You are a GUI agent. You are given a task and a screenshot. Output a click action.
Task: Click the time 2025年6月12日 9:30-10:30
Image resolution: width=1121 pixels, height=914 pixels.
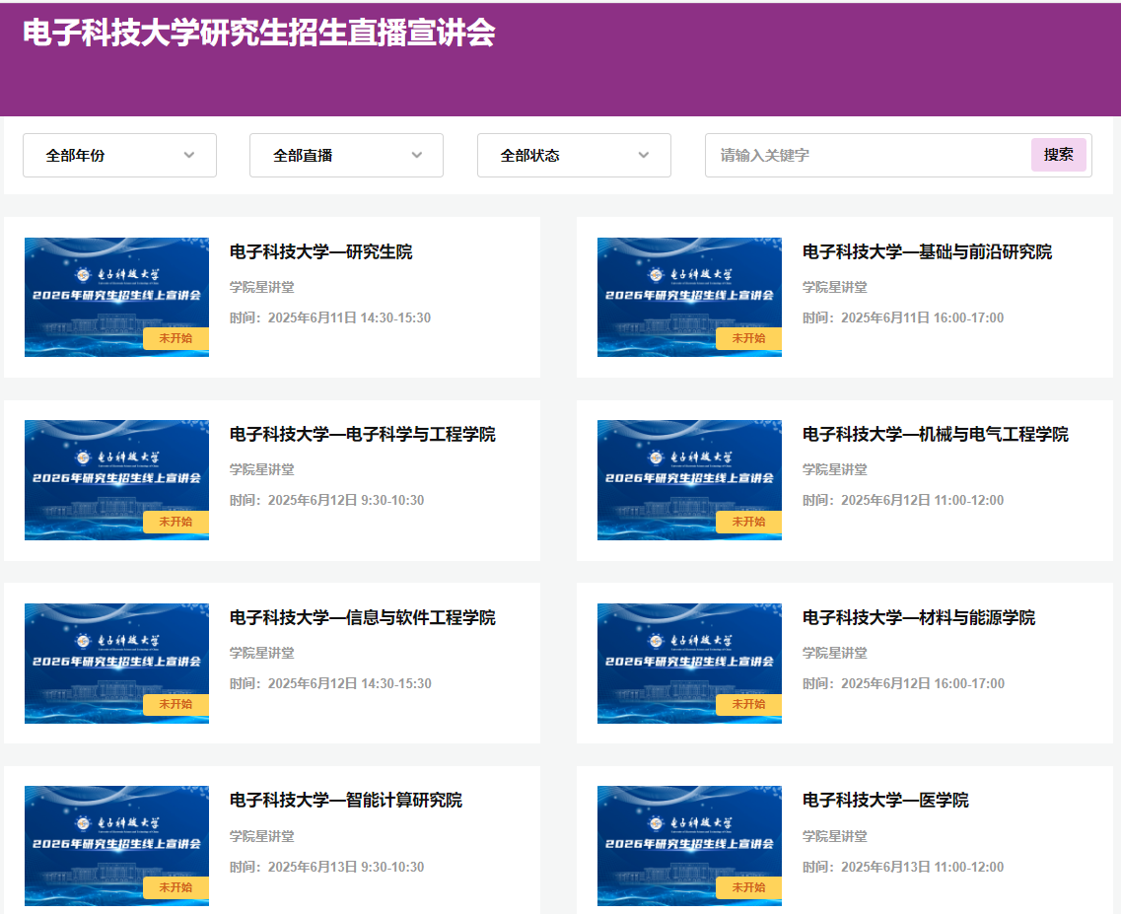(346, 500)
